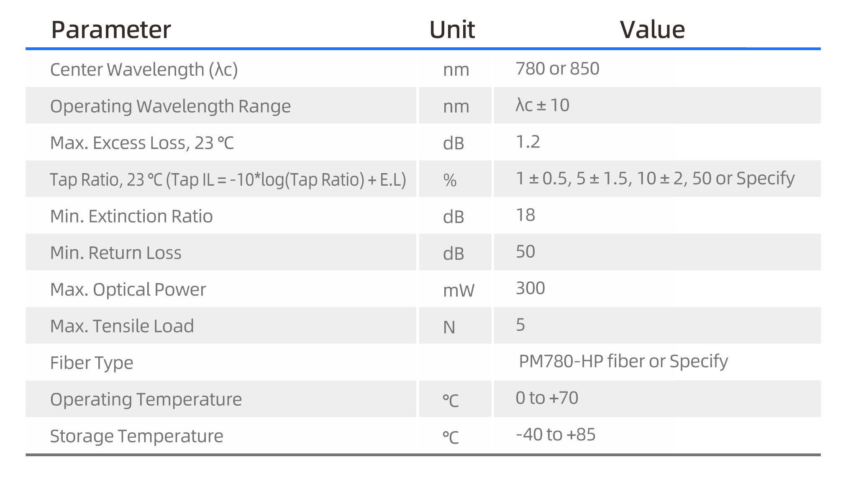Select the 300 optical power value
Screen dimensions: 843x483
[530, 289]
